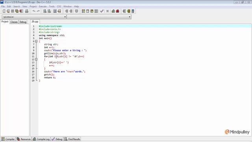This screenshot has height=142, width=252.
Task: Click the line "getch();"
Action: 49,75
